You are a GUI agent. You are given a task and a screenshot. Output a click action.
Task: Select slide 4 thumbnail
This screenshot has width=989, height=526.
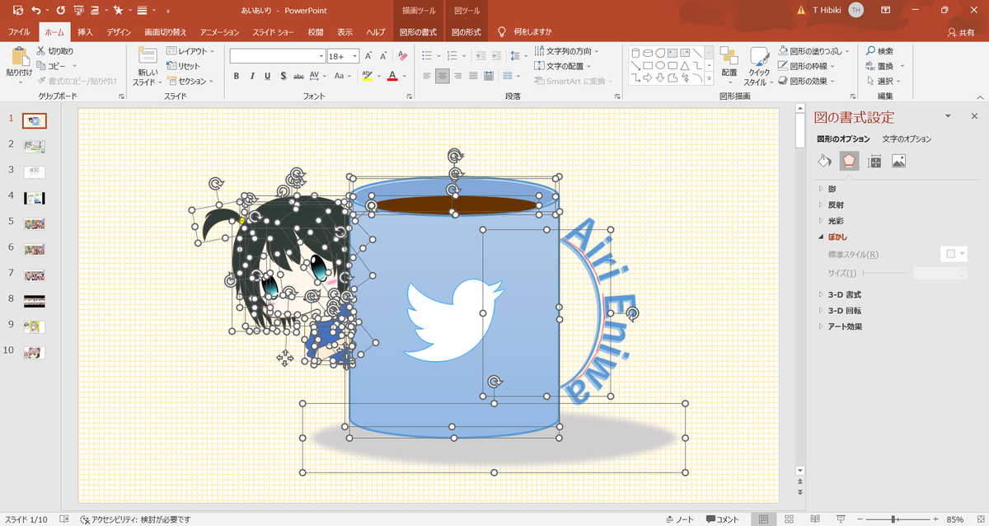click(34, 197)
